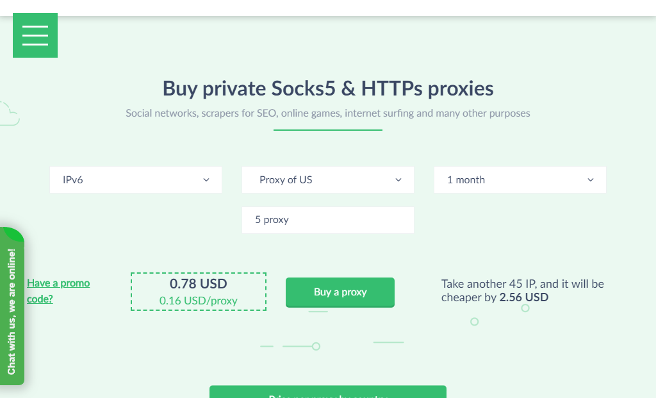This screenshot has height=398, width=656.
Task: Expand the IPv6 protocol dropdown
Action: [x=136, y=180]
